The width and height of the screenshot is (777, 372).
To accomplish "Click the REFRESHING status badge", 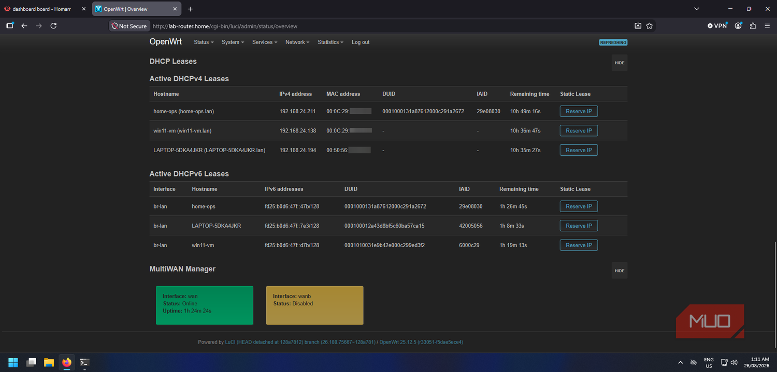I will click(x=613, y=42).
